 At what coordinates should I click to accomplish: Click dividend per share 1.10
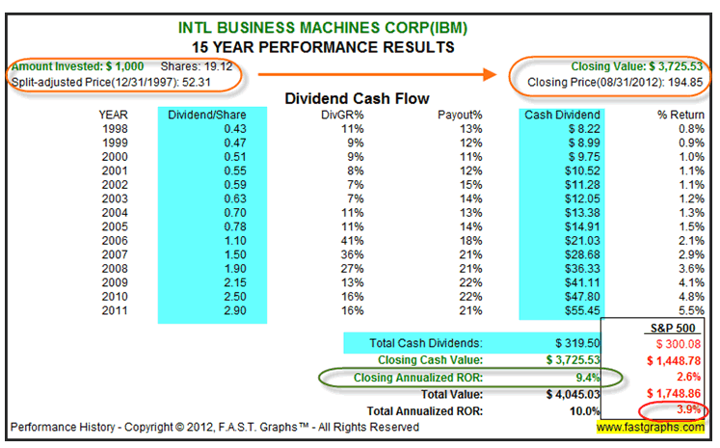point(235,241)
